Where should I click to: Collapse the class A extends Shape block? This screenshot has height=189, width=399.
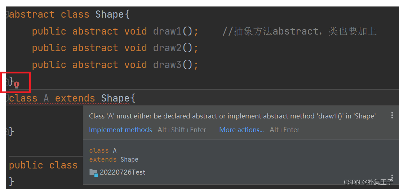pyautogui.click(x=7, y=98)
